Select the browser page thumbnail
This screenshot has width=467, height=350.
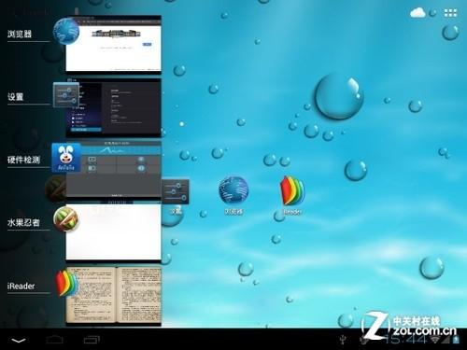(113, 44)
